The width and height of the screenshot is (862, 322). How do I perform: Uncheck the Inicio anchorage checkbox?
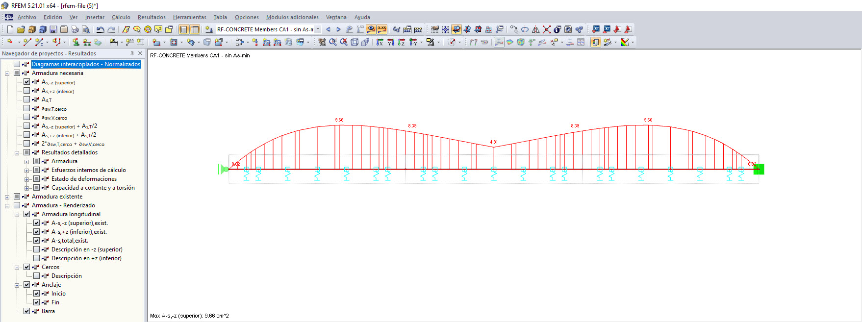pyautogui.click(x=37, y=294)
